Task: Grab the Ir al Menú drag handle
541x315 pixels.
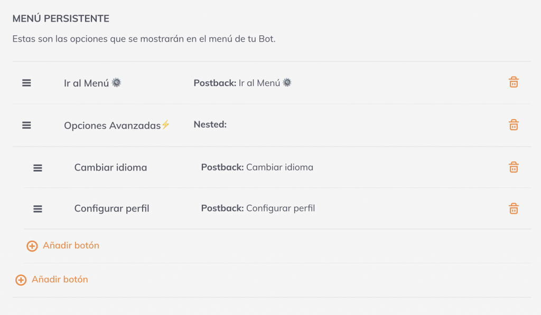Action: [x=26, y=83]
